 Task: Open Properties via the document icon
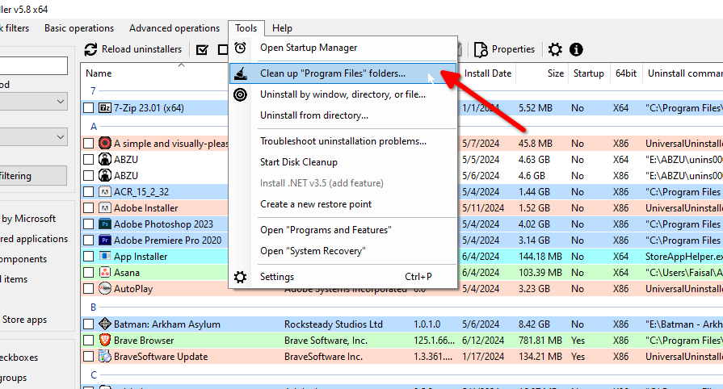point(481,49)
